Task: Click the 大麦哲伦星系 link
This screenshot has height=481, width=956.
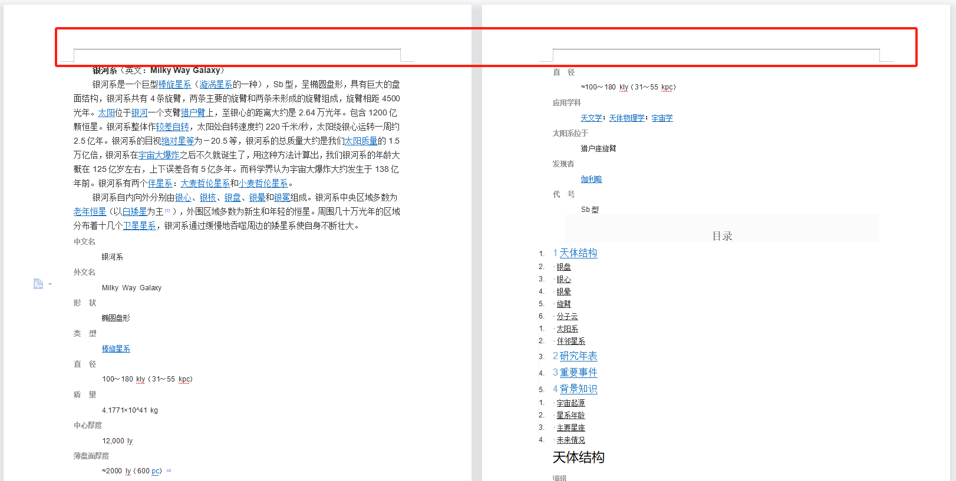Action: click(205, 183)
